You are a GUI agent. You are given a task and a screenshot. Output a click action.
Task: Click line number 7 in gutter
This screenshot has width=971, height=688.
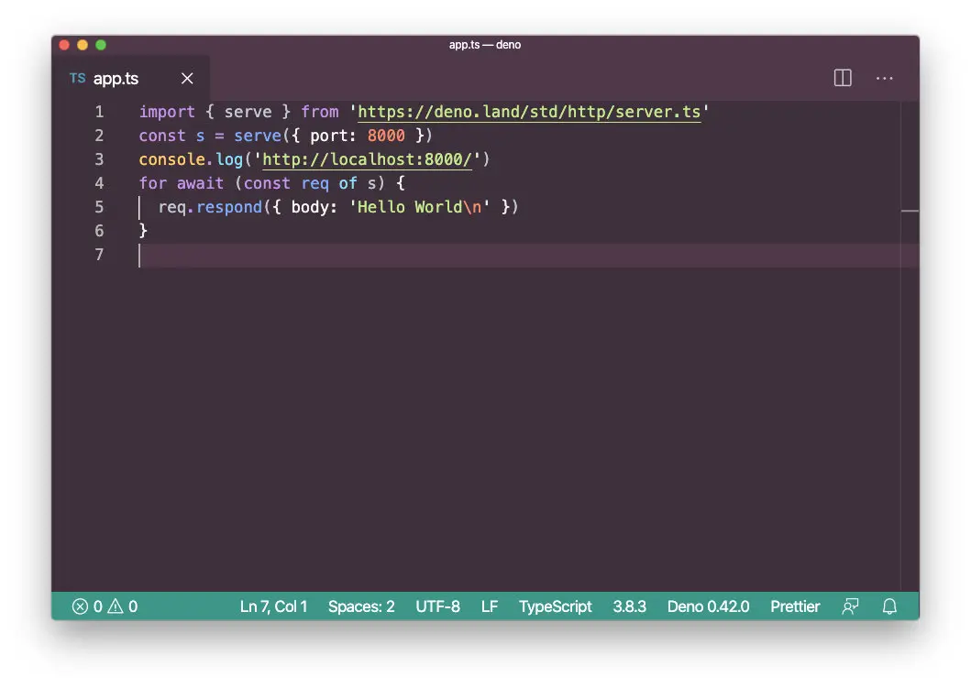99,255
